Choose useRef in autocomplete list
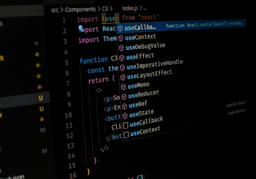This screenshot has width=256, height=179. (138, 104)
